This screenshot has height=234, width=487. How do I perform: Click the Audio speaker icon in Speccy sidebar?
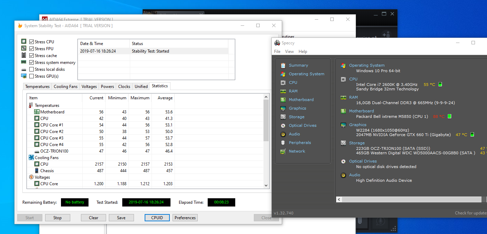[283, 134]
